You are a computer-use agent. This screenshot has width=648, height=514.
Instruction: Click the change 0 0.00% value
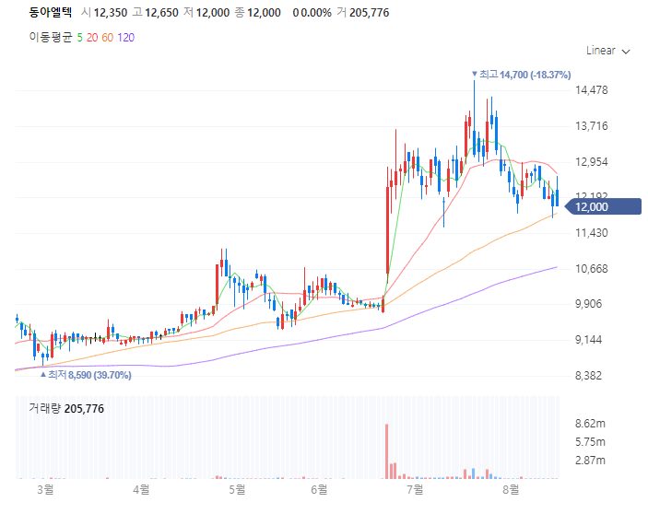point(312,13)
